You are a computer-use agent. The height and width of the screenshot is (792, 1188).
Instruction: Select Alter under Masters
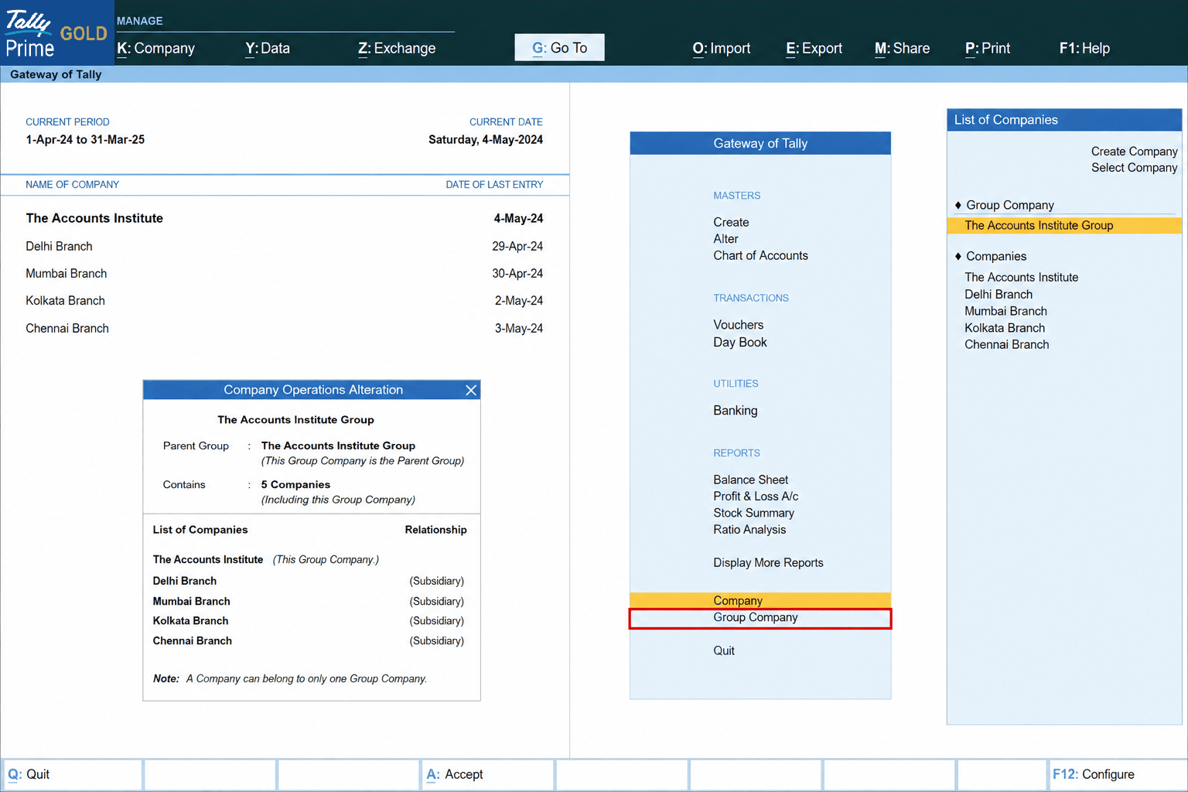[725, 239]
